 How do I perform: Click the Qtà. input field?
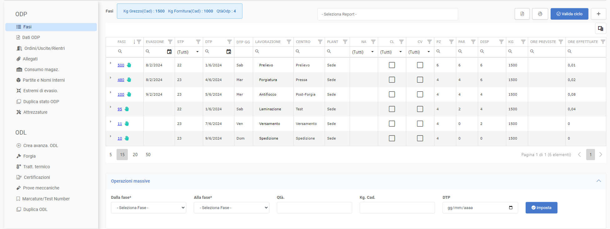click(x=314, y=208)
